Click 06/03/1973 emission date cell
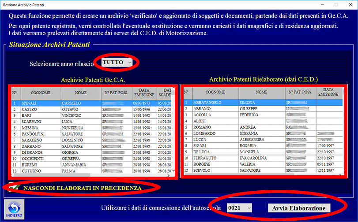Image resolution: width=358 pixels, height=222 pixels. tap(144, 103)
